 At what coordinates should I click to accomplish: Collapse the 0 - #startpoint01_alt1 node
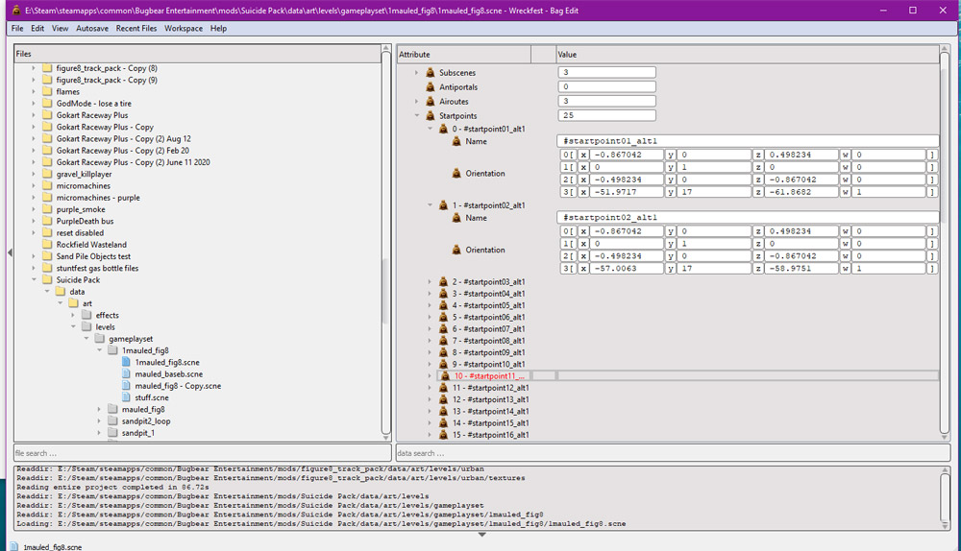coord(430,129)
